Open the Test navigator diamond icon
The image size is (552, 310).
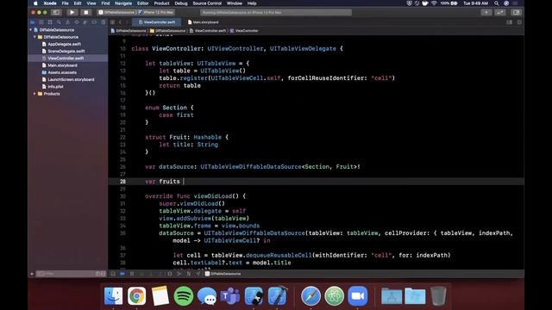(x=77, y=22)
